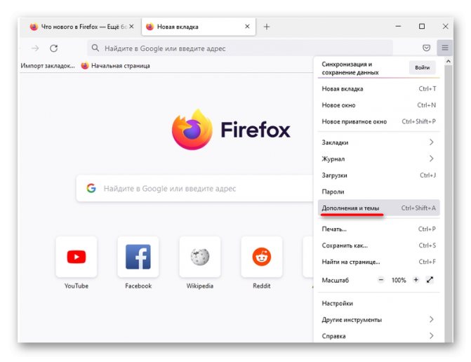This screenshot has height=362, width=471.
Task: Click the Google logo in the search box
Action: 91,188
